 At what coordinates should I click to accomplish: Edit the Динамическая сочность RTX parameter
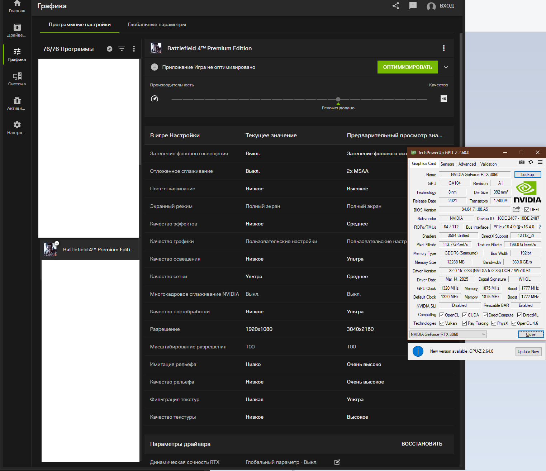337,462
